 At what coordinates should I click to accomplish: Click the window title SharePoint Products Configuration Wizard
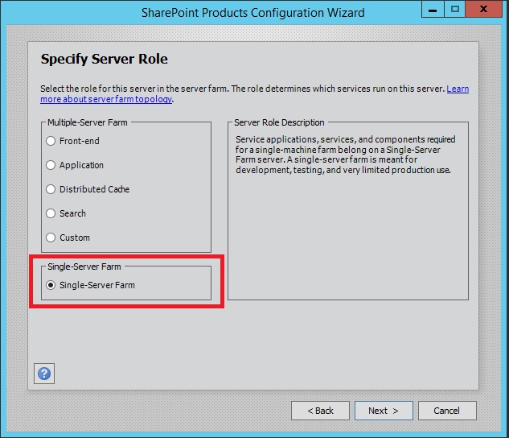252,13
